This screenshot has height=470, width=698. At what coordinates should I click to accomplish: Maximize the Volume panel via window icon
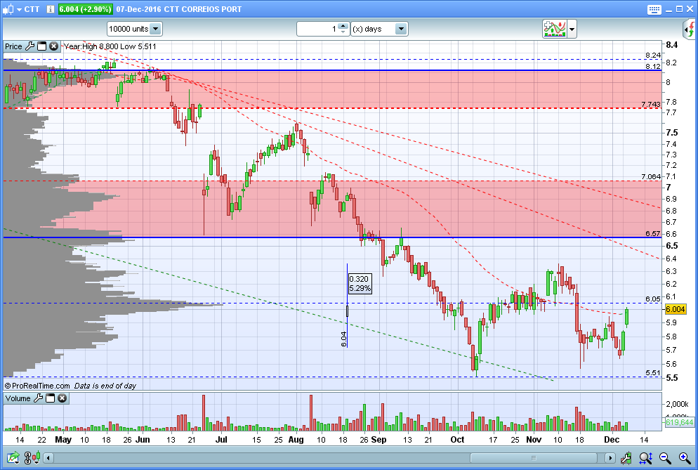[x=51, y=398]
